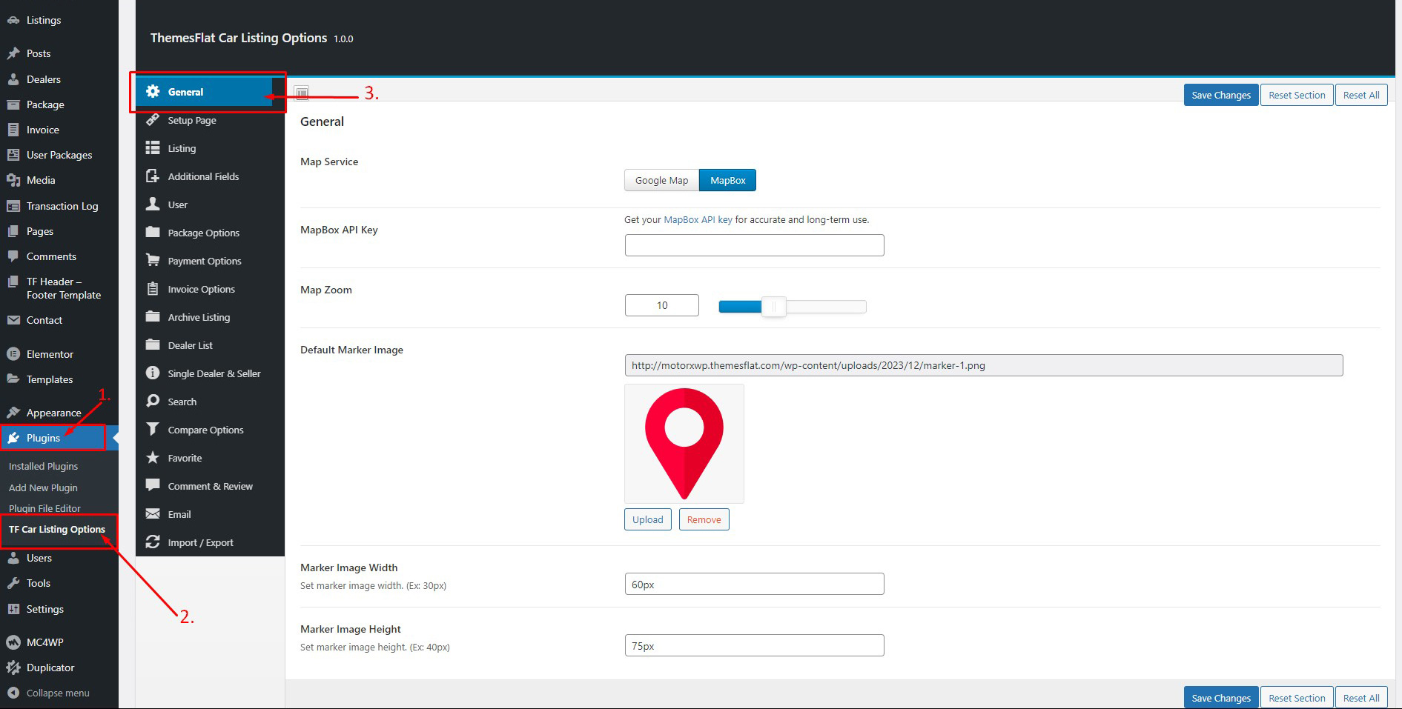Click bottom Reset Section button

1297,698
